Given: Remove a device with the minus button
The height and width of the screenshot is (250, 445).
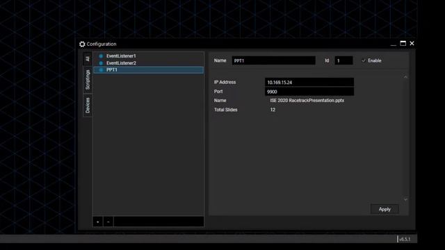Looking at the screenshot, I should coord(108,222).
